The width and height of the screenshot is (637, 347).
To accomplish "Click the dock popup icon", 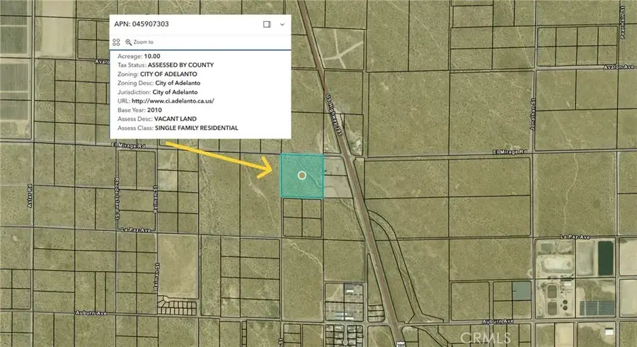I will pos(267,24).
